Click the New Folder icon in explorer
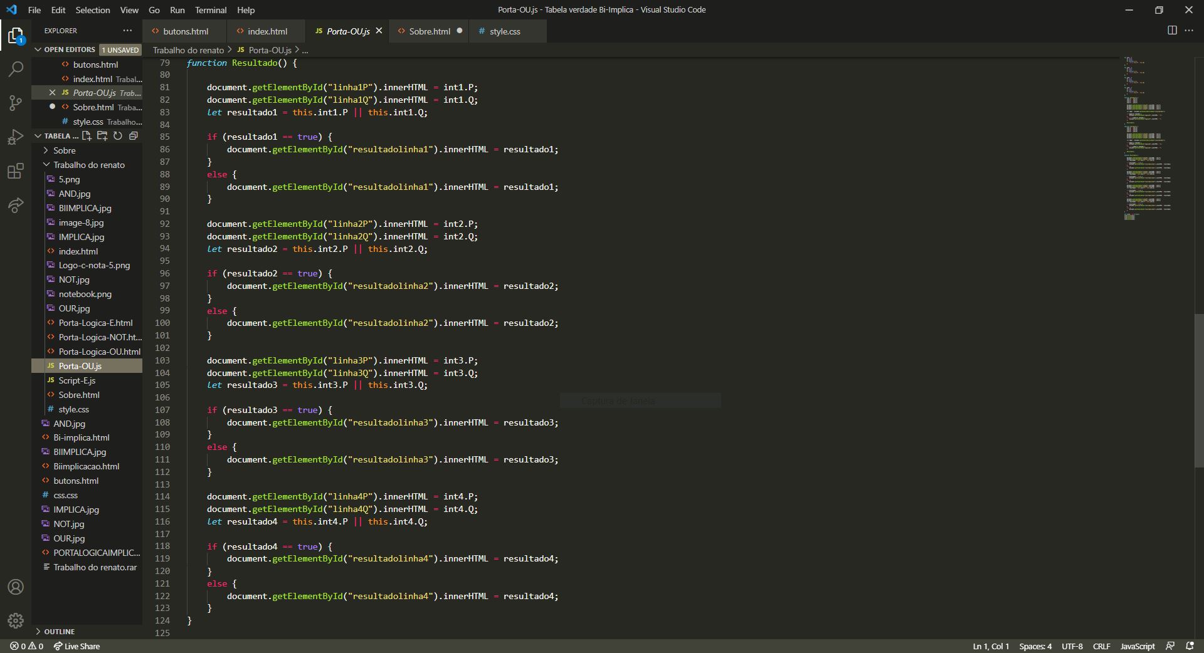This screenshot has width=1204, height=653. click(102, 136)
